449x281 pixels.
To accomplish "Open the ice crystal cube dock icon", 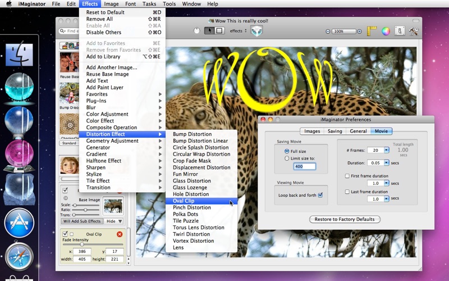I will pyautogui.click(x=19, y=189).
